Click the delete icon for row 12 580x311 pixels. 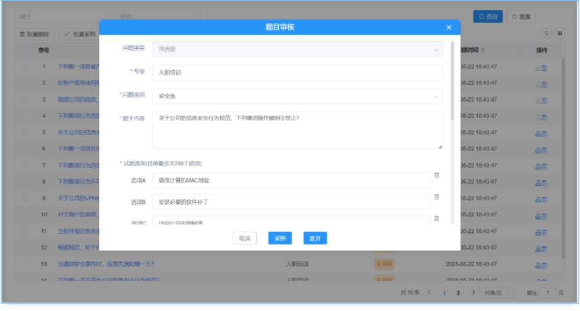[x=546, y=248]
